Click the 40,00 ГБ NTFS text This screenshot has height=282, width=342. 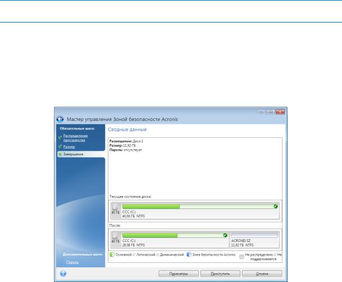pos(134,216)
